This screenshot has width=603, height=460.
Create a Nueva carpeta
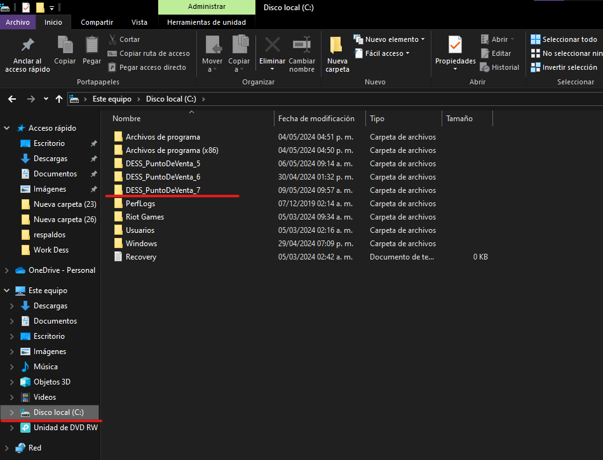(x=337, y=54)
